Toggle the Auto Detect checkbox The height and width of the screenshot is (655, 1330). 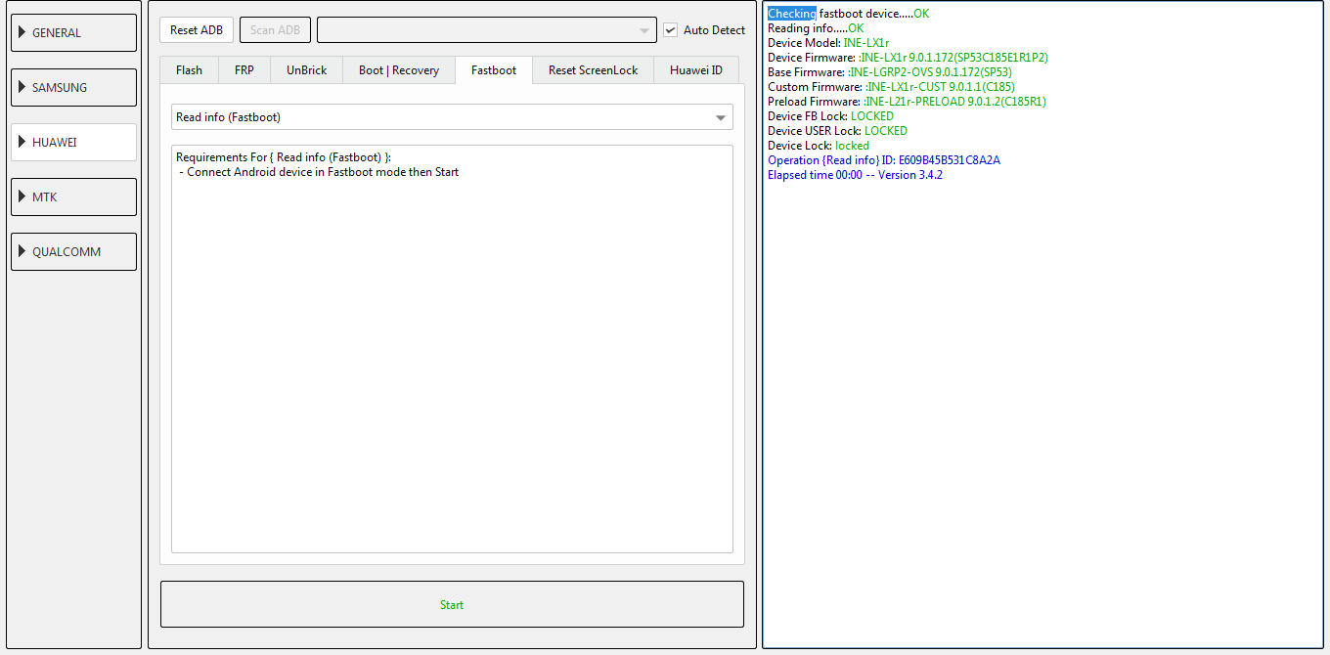click(x=670, y=30)
